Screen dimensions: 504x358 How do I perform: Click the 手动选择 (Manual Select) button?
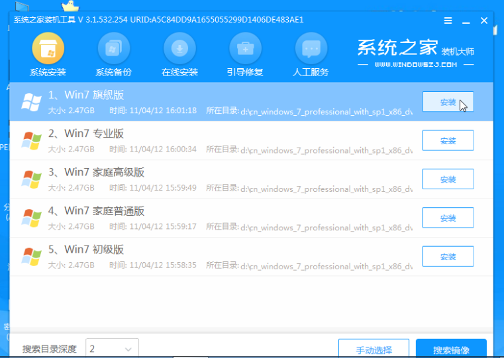pyautogui.click(x=374, y=349)
